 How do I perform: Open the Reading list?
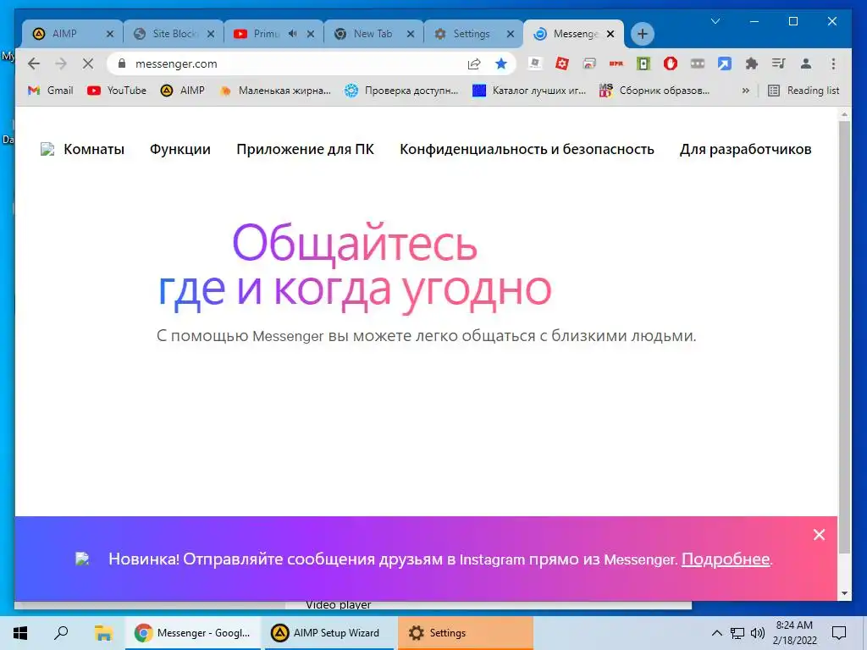click(803, 90)
